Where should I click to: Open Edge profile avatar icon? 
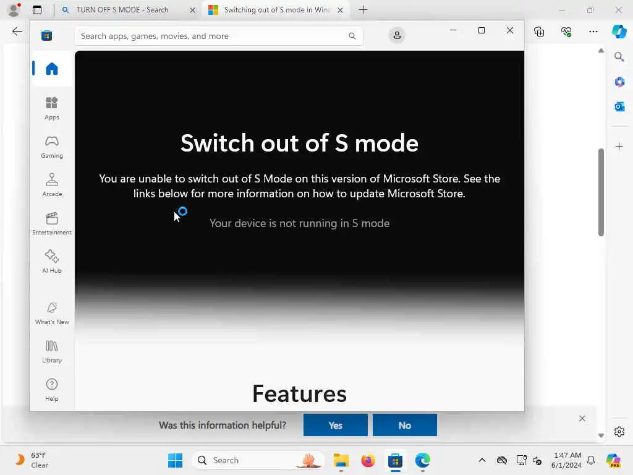click(14, 10)
